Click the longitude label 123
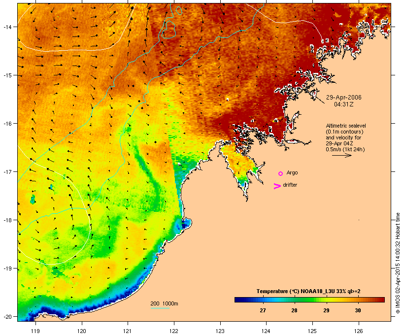404x335 pixels. pos(220,331)
